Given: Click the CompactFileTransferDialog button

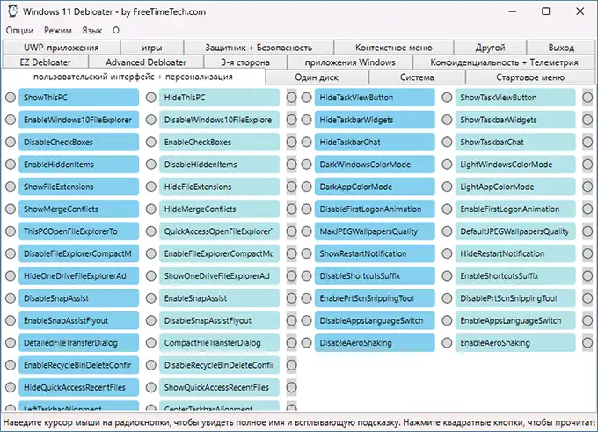Looking at the screenshot, I should 219,343.
